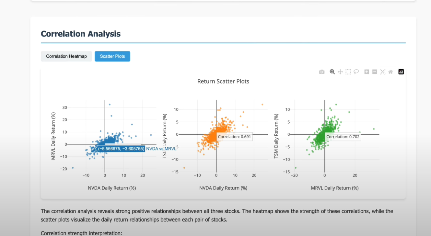The width and height of the screenshot is (431, 236).
Task: Activate the Box Select tool
Action: click(348, 72)
